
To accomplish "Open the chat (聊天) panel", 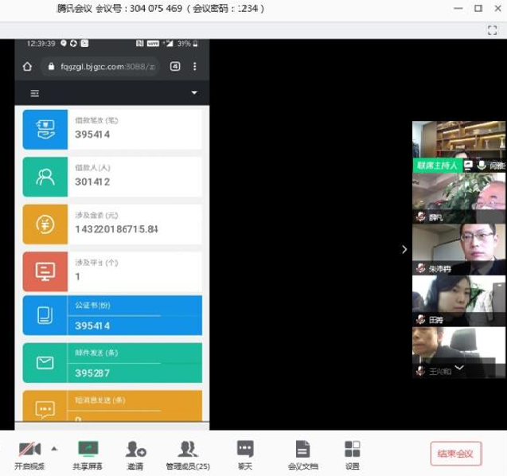I will pos(245,455).
